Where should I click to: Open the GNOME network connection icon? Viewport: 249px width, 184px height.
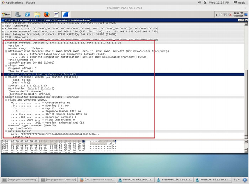[x=205, y=2]
